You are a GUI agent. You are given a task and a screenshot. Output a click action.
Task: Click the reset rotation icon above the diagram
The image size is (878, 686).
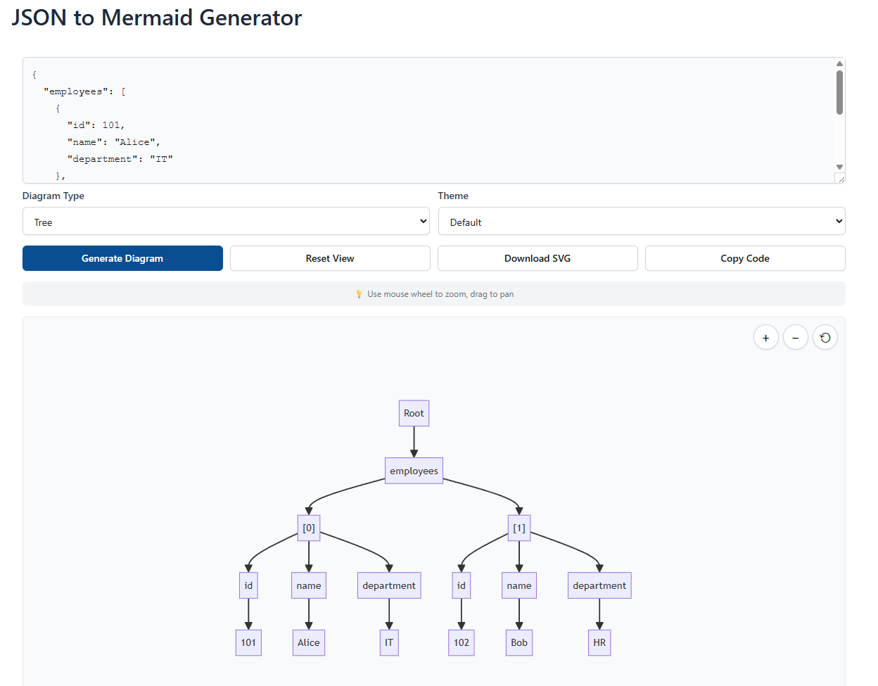coord(825,337)
